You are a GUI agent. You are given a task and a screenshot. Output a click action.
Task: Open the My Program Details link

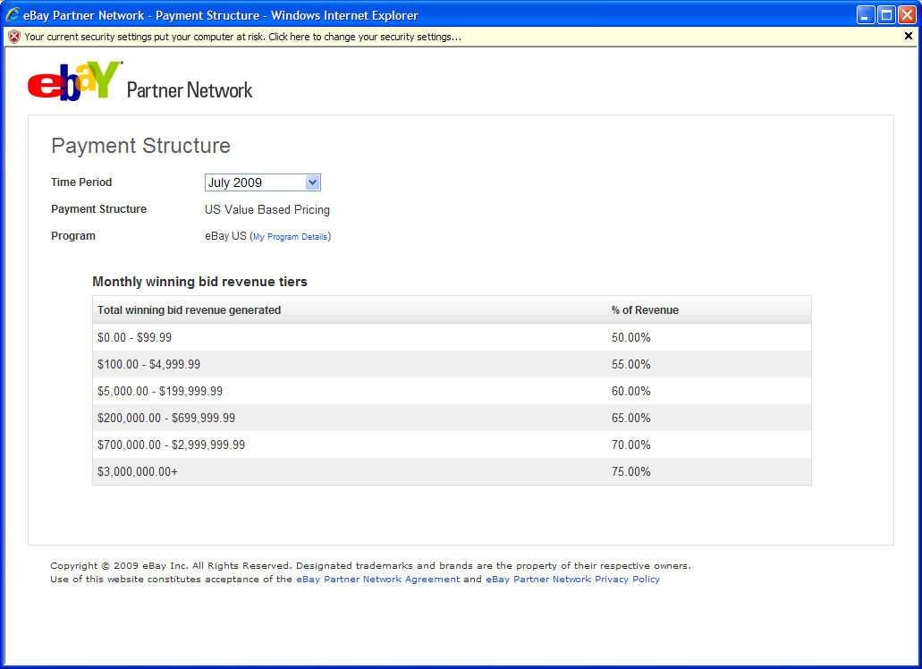[290, 237]
